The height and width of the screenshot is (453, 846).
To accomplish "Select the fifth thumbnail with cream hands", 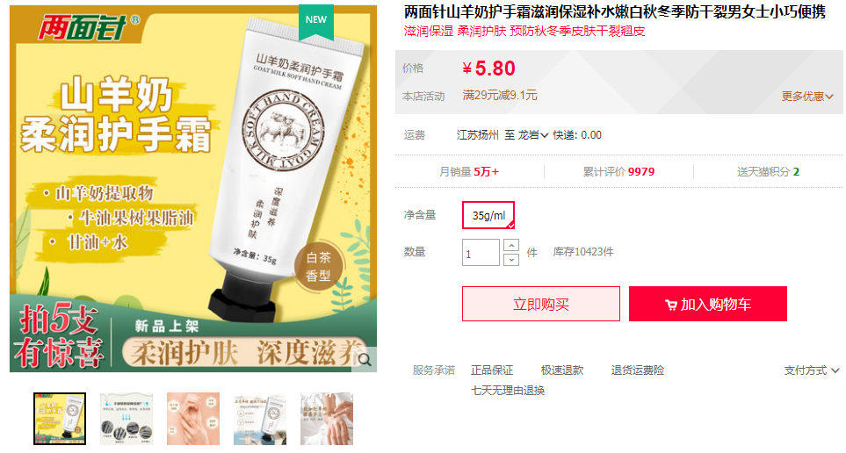I will 327,419.
